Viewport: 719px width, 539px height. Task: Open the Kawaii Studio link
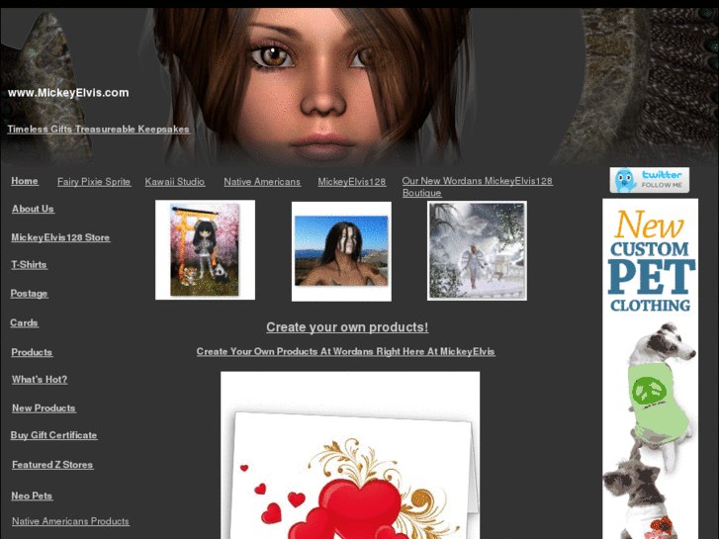pyautogui.click(x=175, y=182)
